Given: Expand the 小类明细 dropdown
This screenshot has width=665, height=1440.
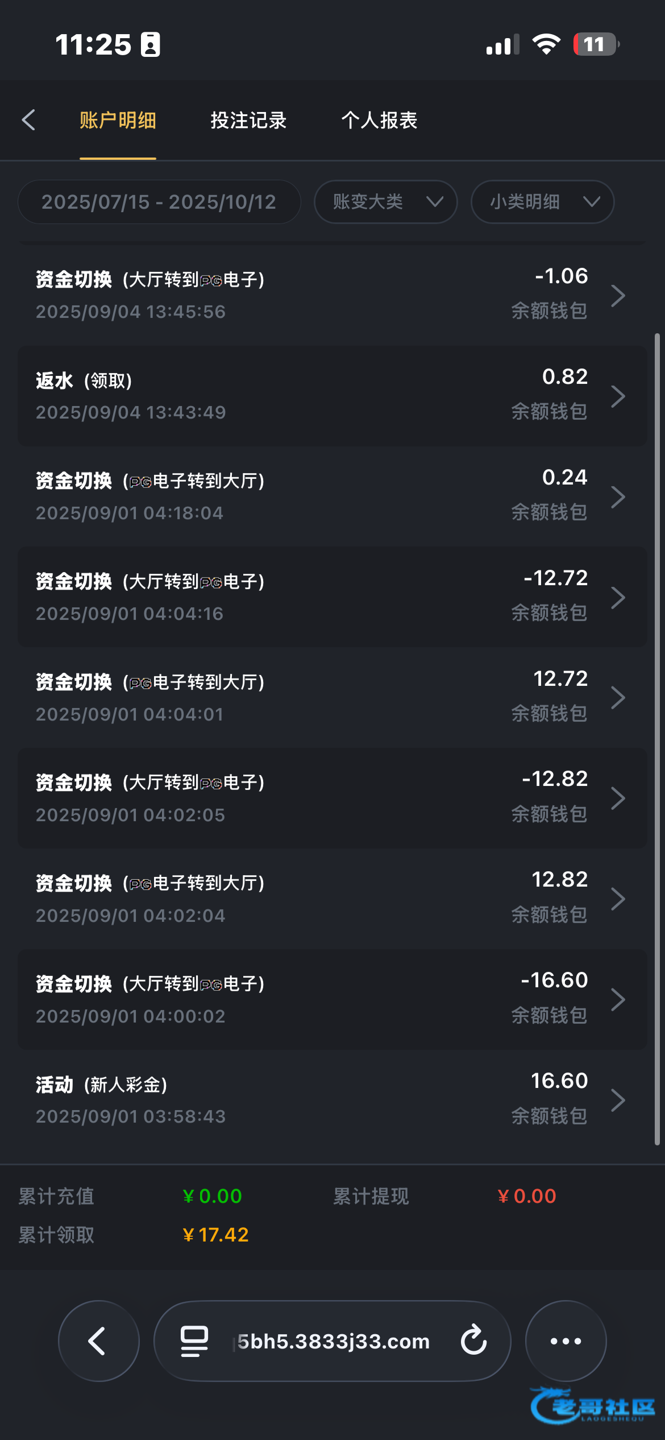Looking at the screenshot, I should [542, 202].
